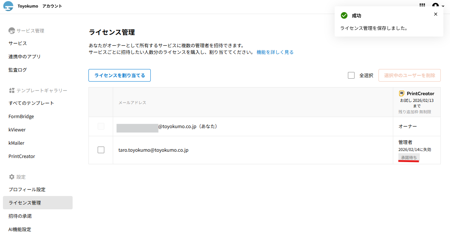Click the テンプレートギャラリー section icon

click(11, 90)
